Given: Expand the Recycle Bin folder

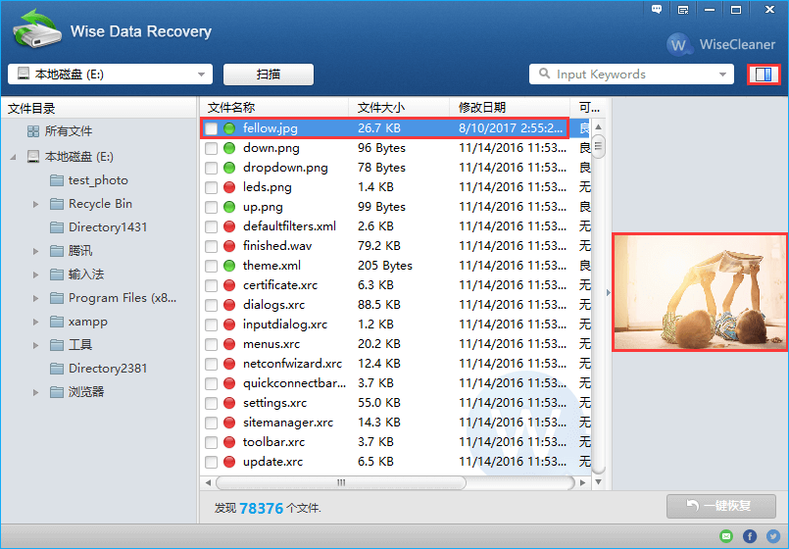Looking at the screenshot, I should coord(35,204).
